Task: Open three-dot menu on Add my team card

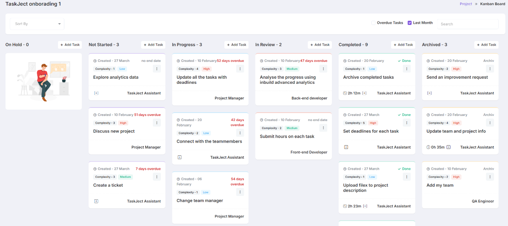Action: coord(490,177)
